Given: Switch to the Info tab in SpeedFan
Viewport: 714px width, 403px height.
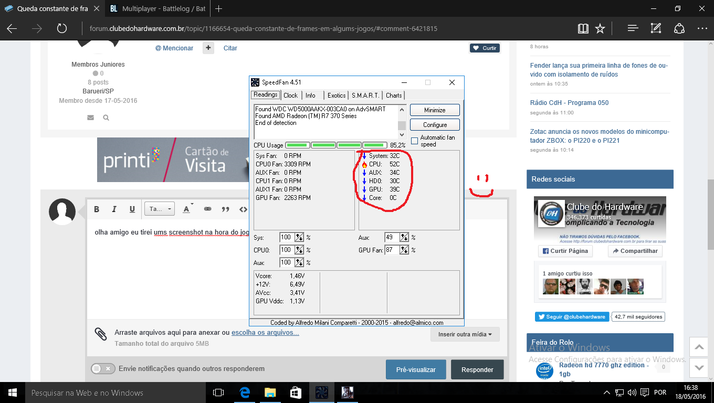Looking at the screenshot, I should (x=310, y=96).
